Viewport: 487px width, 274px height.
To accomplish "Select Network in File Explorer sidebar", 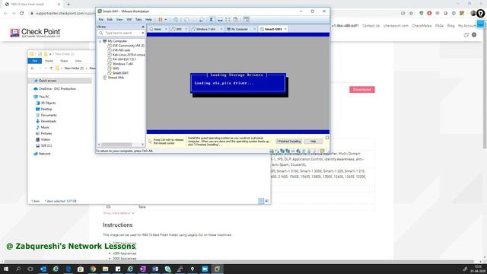I will 44,154.
